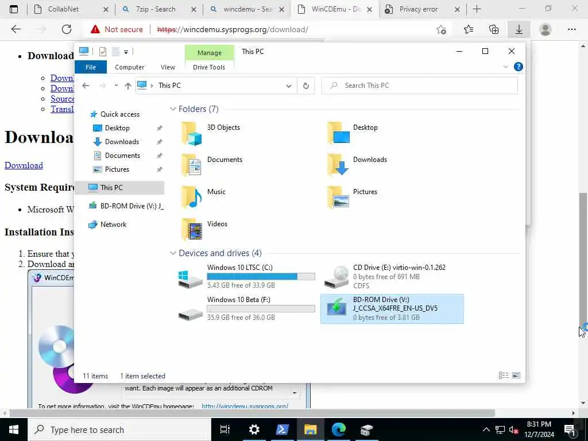Click the Manage contextual tab

pos(209,53)
